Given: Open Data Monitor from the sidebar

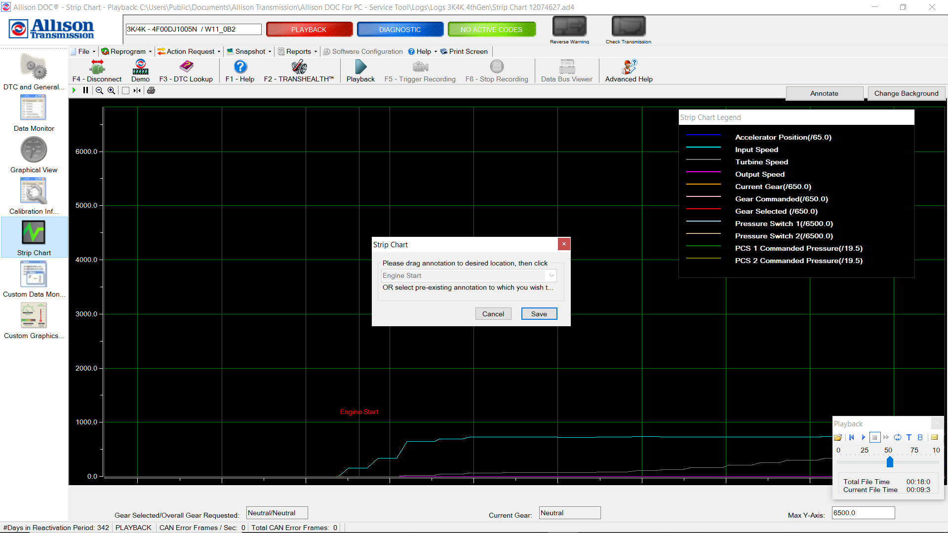Looking at the screenshot, I should pos(33,113).
